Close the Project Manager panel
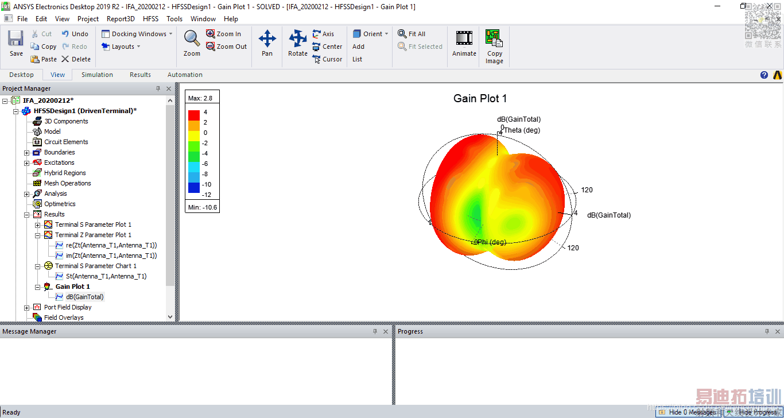The width and height of the screenshot is (784, 418). coord(169,88)
